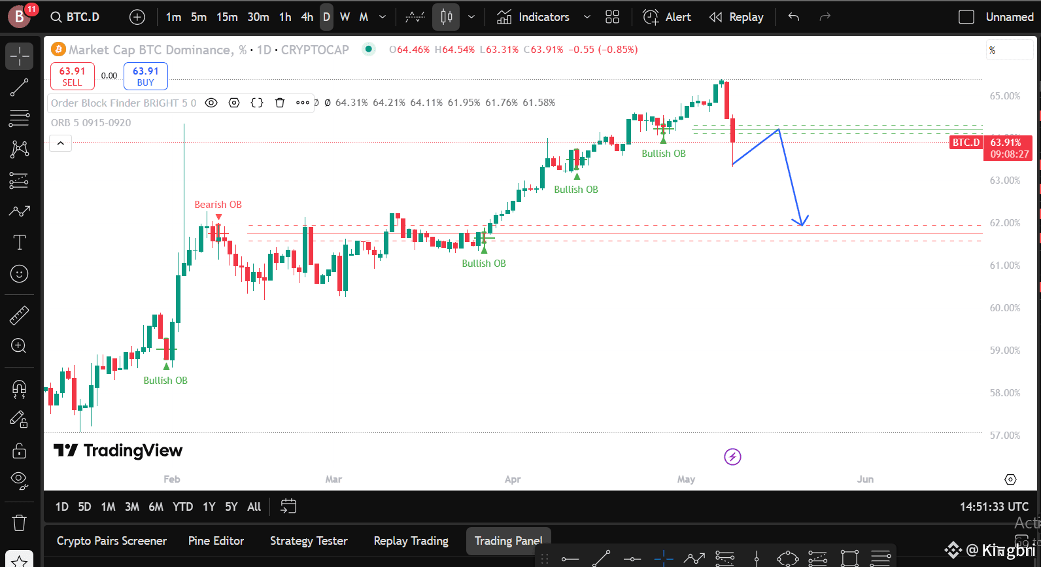Select the blue cross line tool

[x=663, y=558]
